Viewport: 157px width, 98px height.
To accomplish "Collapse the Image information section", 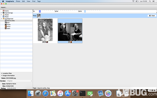I will 2,76.
